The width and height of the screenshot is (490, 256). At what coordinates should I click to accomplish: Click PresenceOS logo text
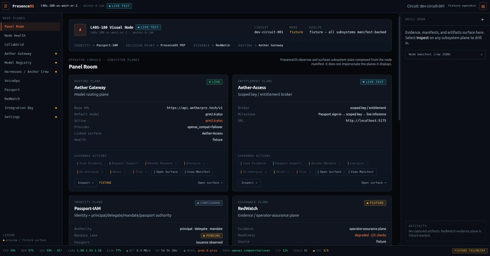[23, 6]
